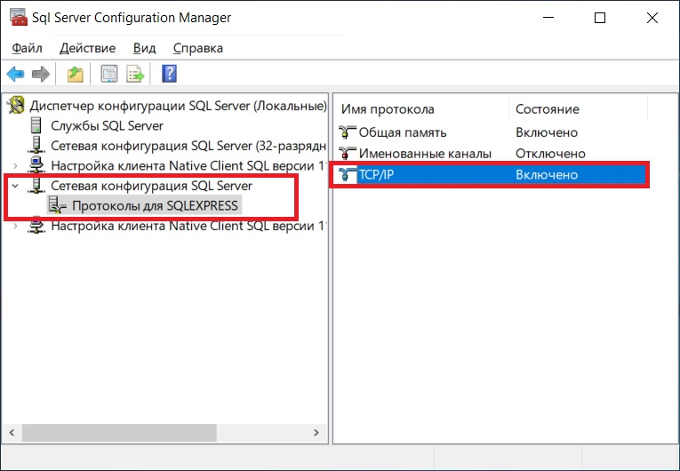The image size is (680, 471).
Task: Click the icon of Сетевая конфигурация (32-разрядн
Action: tap(36, 145)
